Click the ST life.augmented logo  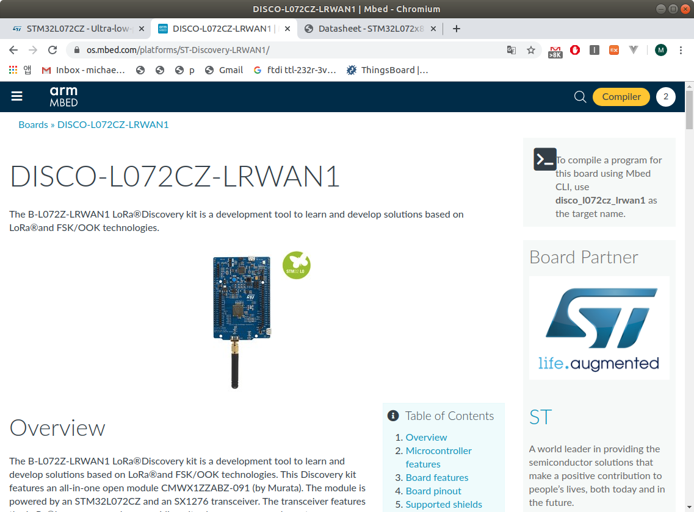[x=599, y=328]
